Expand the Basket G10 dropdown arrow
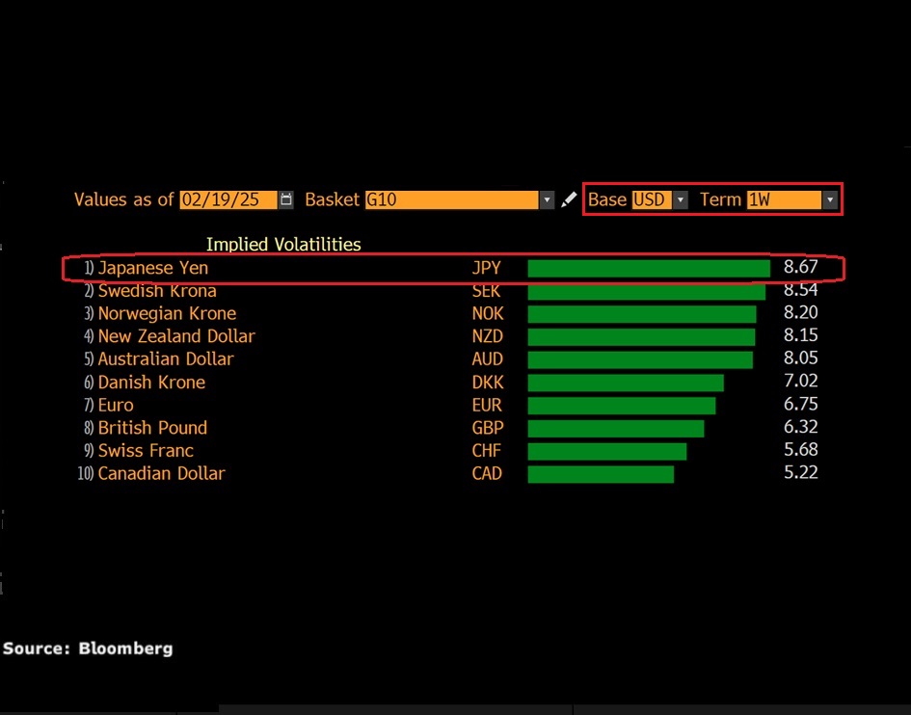The width and height of the screenshot is (911, 715). click(548, 199)
